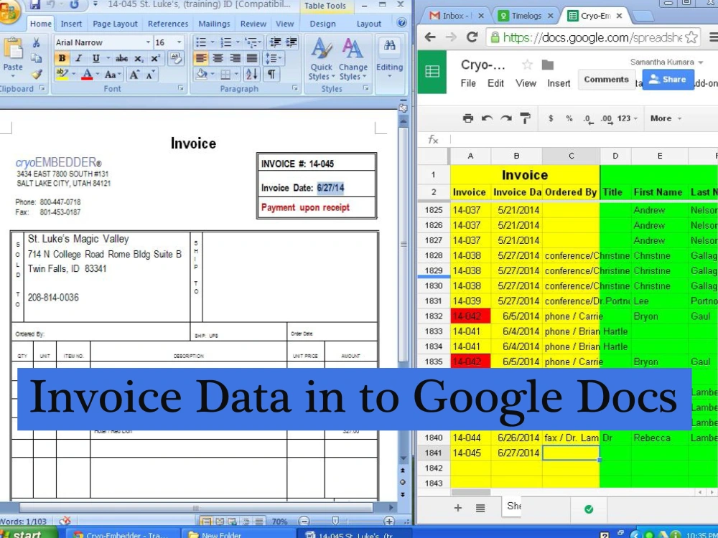Star the Cryo spreadsheet document
This screenshot has width=718, height=538.
(528, 65)
